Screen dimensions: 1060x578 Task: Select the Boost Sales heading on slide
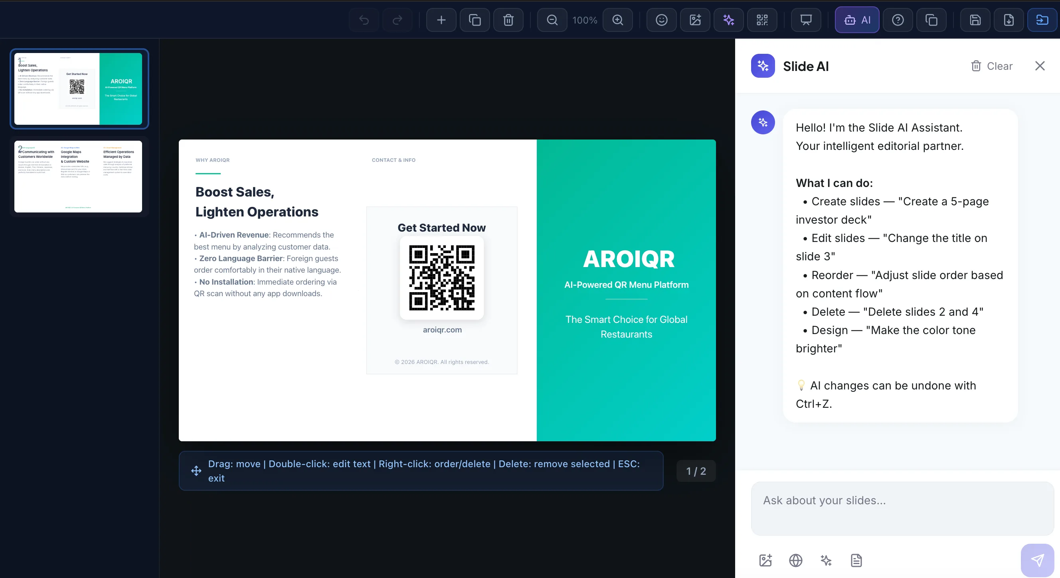(257, 202)
